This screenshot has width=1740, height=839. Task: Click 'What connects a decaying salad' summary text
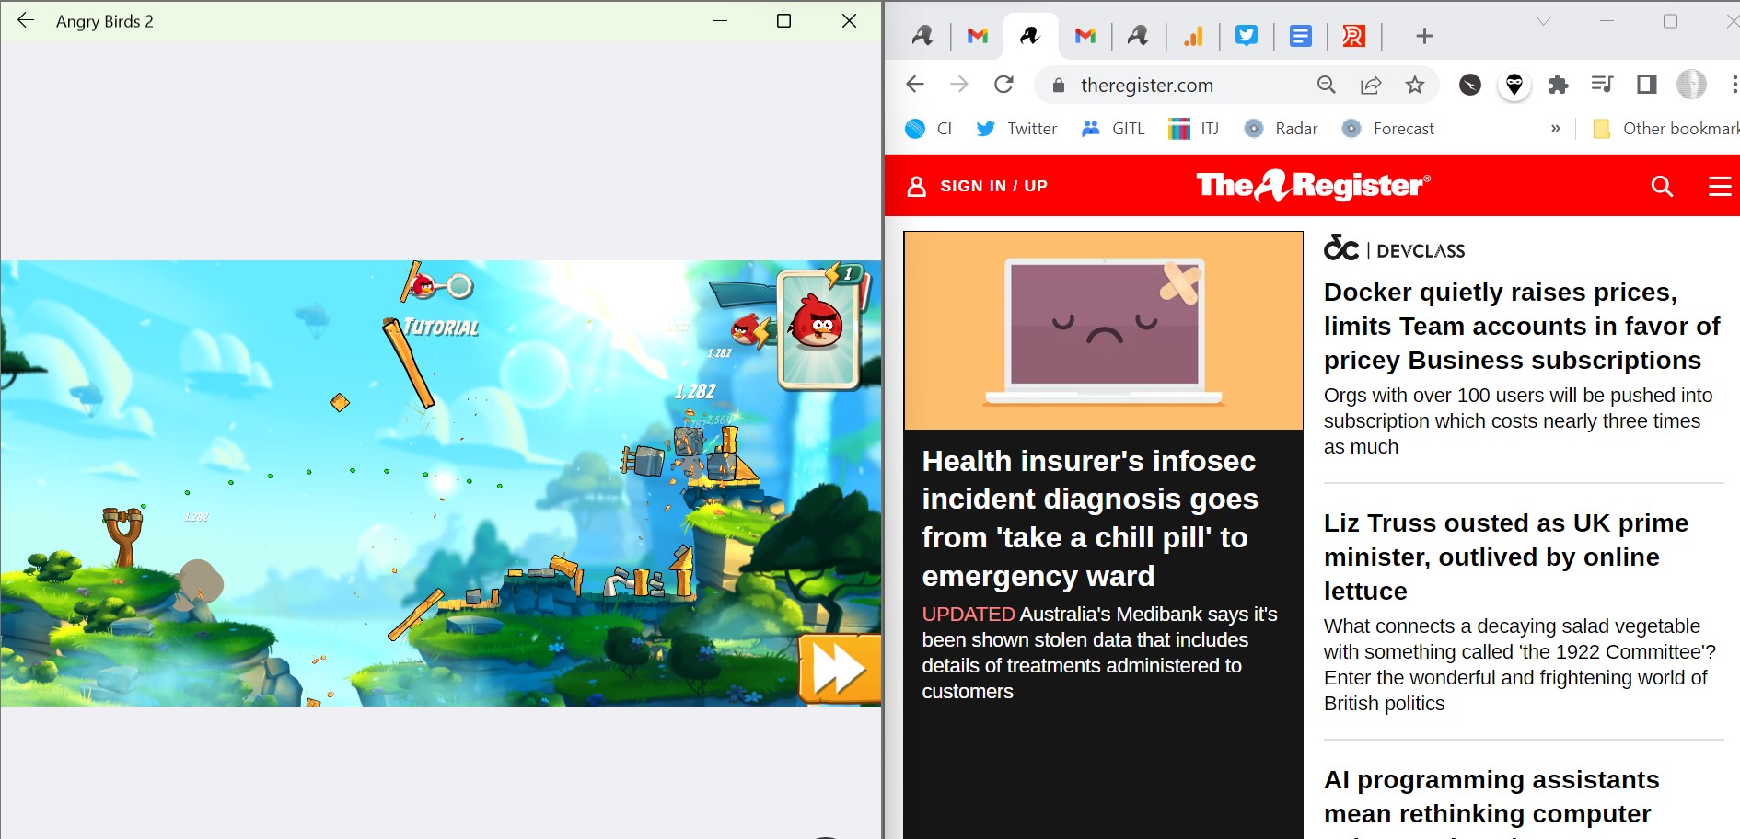[1520, 664]
